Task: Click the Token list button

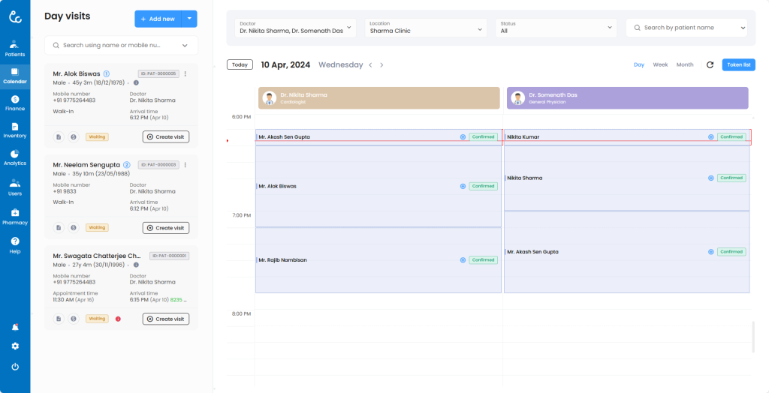Action: (x=738, y=65)
